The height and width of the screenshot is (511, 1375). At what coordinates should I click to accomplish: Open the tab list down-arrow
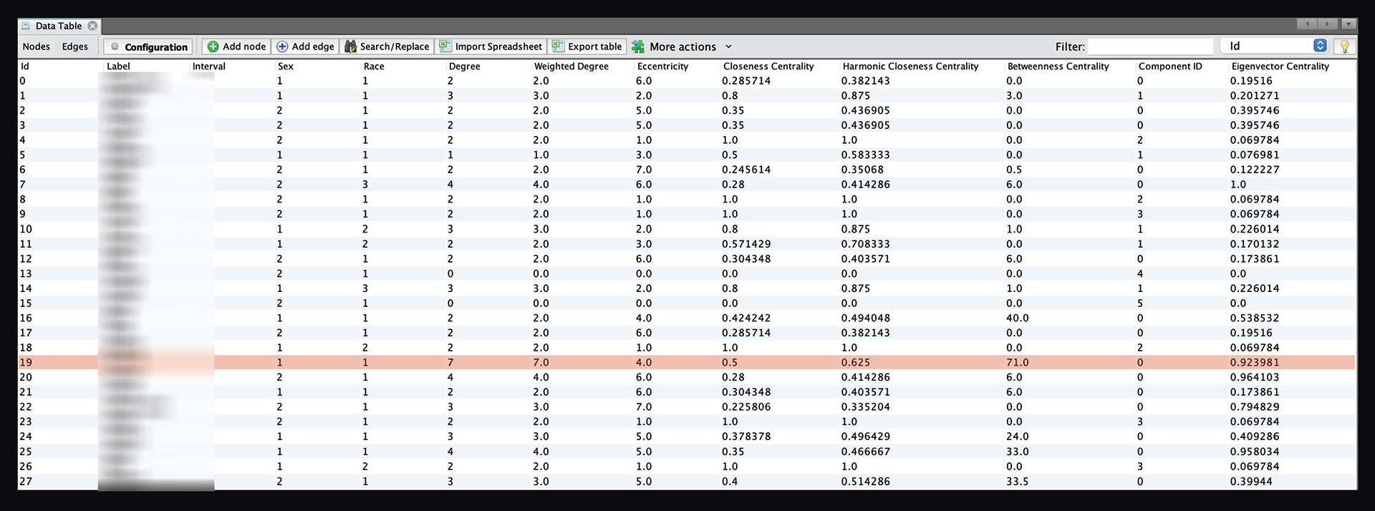click(x=1349, y=24)
